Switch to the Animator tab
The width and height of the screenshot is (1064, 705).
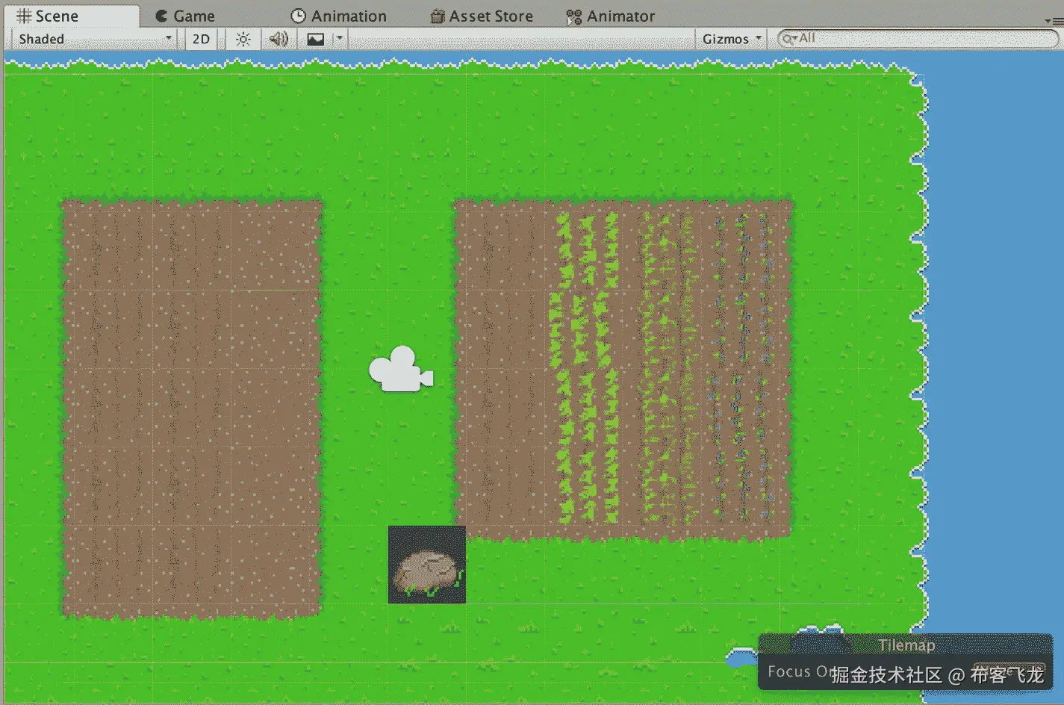pyautogui.click(x=610, y=16)
